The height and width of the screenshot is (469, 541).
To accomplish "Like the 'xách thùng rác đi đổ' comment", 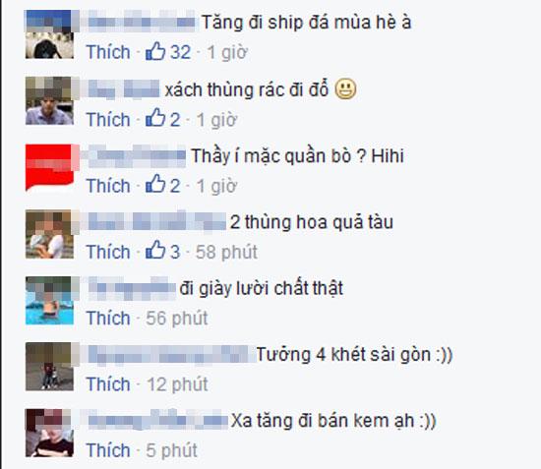I will tap(108, 120).
